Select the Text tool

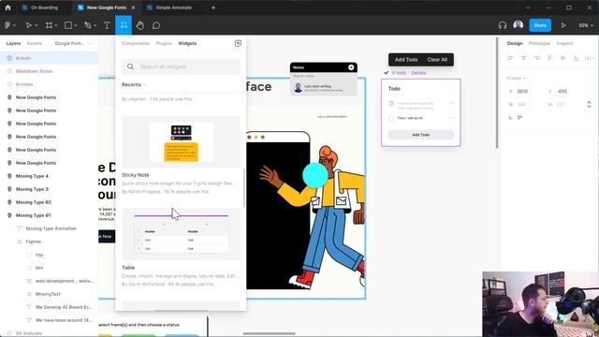click(107, 25)
